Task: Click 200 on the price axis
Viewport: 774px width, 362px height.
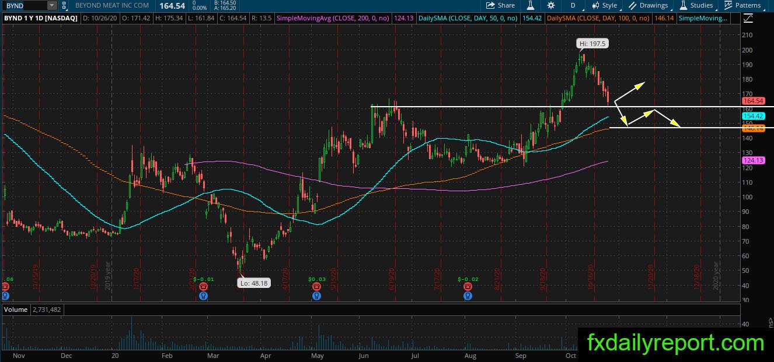Action: (x=747, y=50)
